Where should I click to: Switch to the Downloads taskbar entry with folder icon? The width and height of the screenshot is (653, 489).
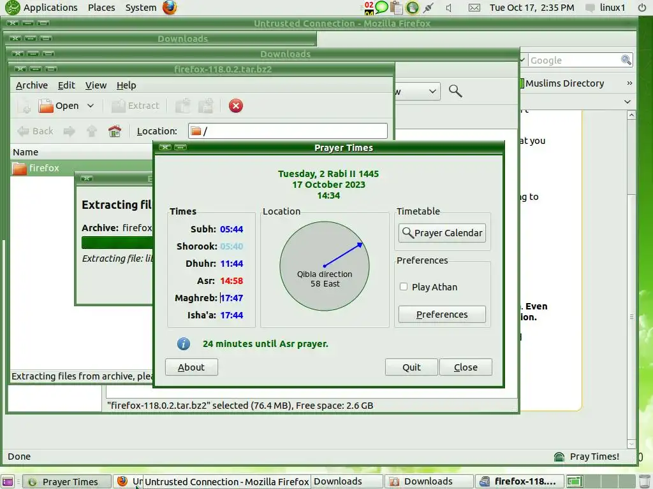pos(429,481)
